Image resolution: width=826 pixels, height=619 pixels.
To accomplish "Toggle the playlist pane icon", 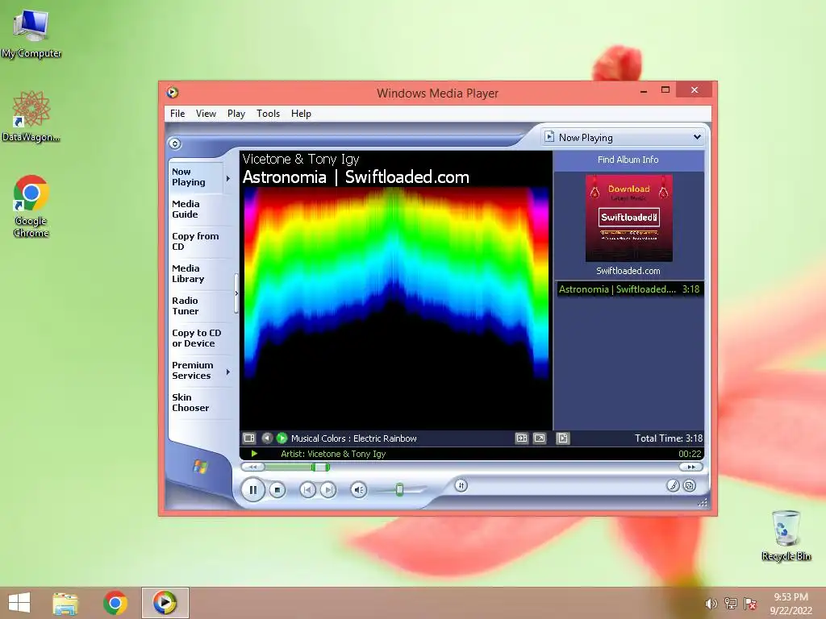I will click(562, 438).
